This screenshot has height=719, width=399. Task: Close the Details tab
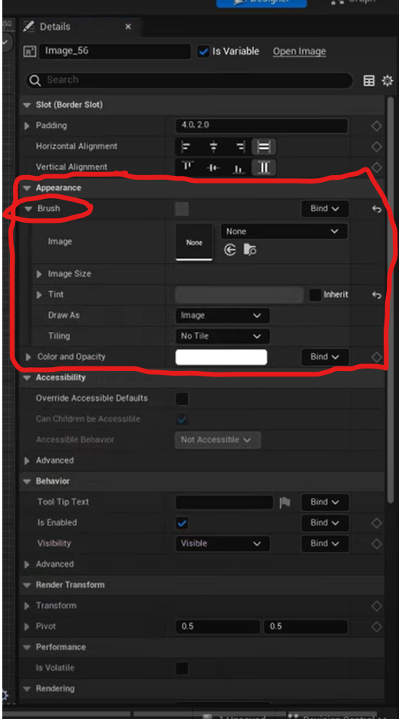(x=128, y=27)
